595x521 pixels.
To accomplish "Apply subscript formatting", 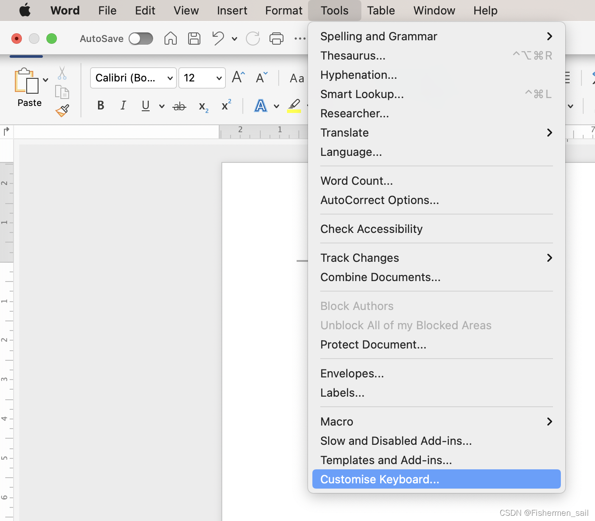I will (203, 106).
